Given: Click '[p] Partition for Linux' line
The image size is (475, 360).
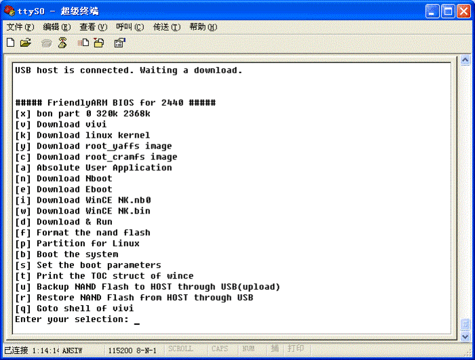Looking at the screenshot, I should coord(77,243).
